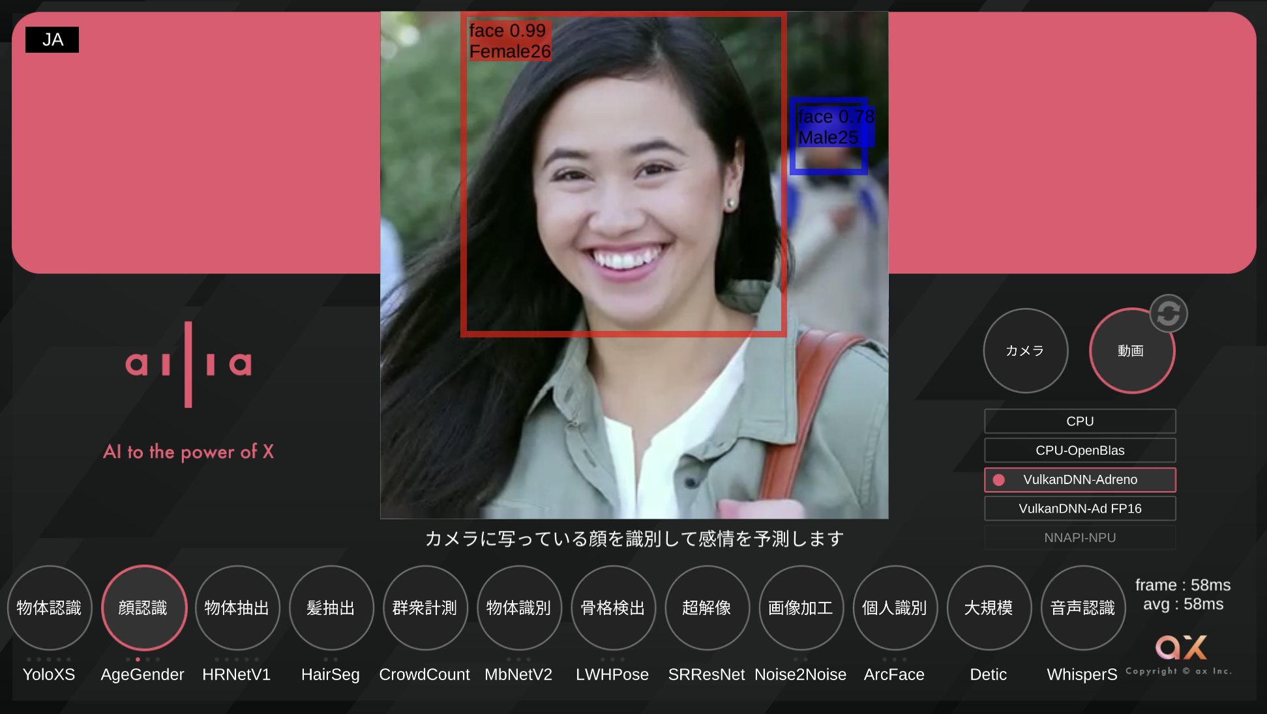This screenshot has width=1267, height=714.
Task: Toggle the JA language button
Action: [52, 40]
